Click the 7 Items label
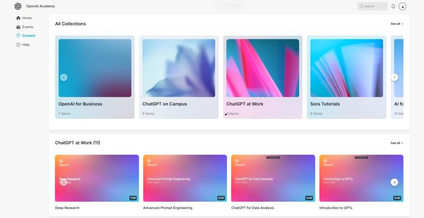 point(64,114)
